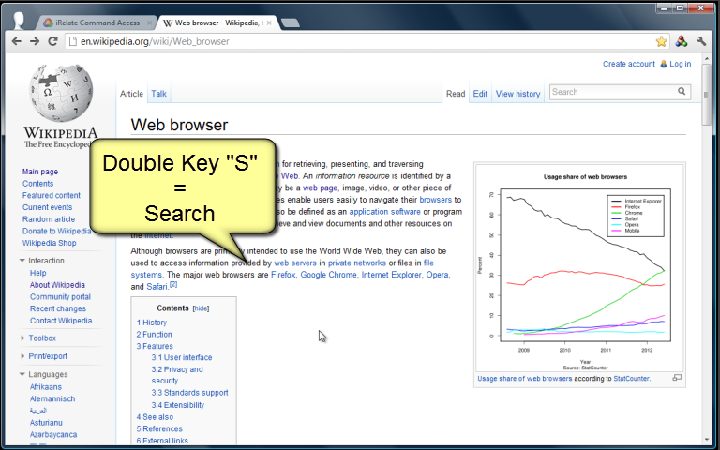
Task: Click the browser forward arrow
Action: point(35,41)
